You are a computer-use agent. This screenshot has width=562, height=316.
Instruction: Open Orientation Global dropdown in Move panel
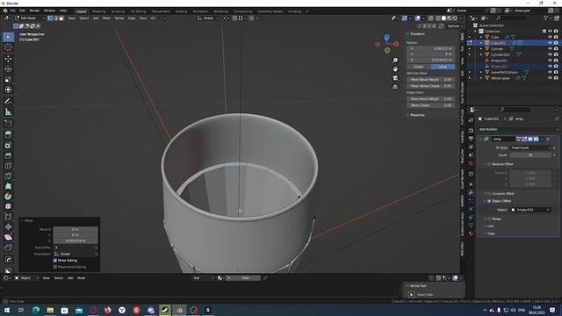pyautogui.click(x=76, y=254)
